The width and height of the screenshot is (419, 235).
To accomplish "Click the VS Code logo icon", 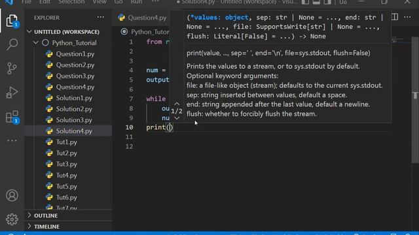I will tap(9, 2).
